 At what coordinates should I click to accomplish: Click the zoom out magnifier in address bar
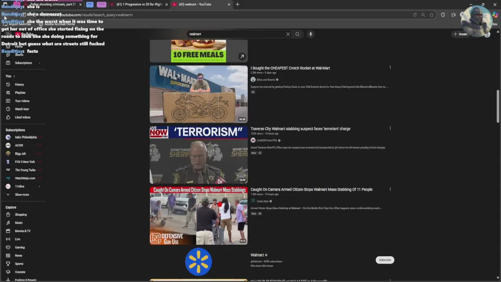pos(423,15)
